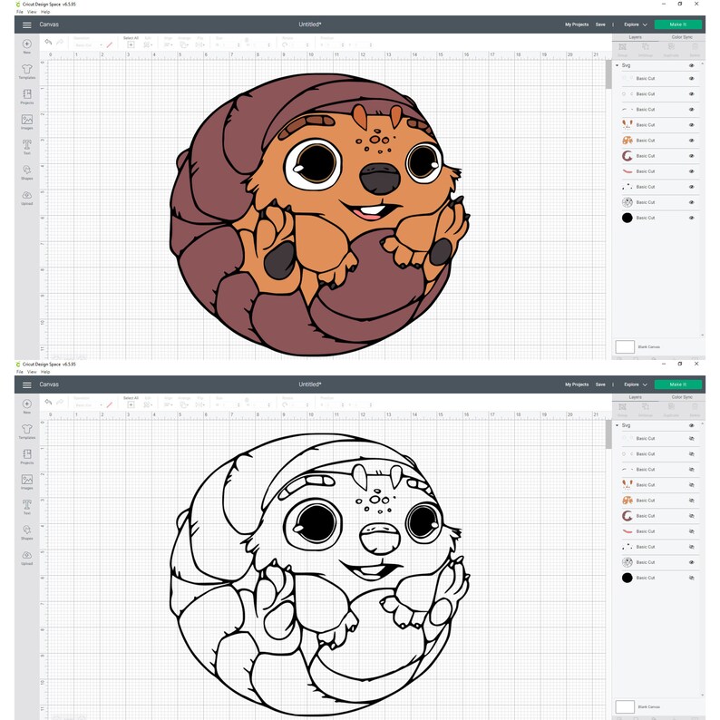Open Upload panel in upper window
The image size is (720, 720).
pyautogui.click(x=27, y=198)
